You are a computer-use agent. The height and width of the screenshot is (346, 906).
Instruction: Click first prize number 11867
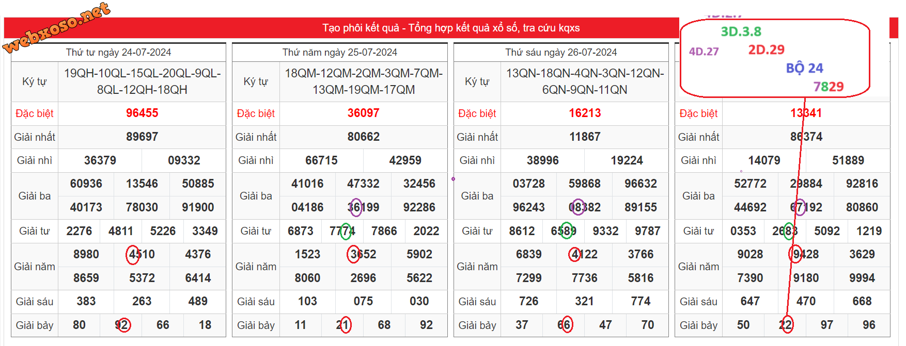(x=585, y=137)
